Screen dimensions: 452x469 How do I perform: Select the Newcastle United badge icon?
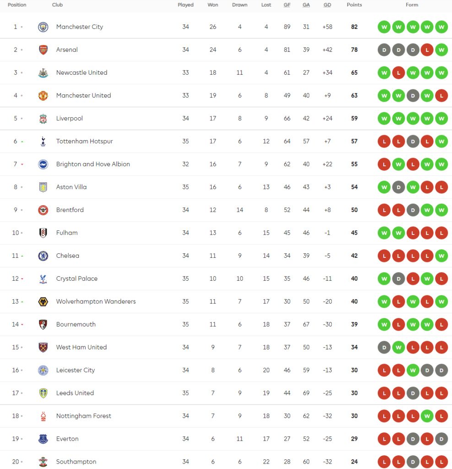(43, 73)
